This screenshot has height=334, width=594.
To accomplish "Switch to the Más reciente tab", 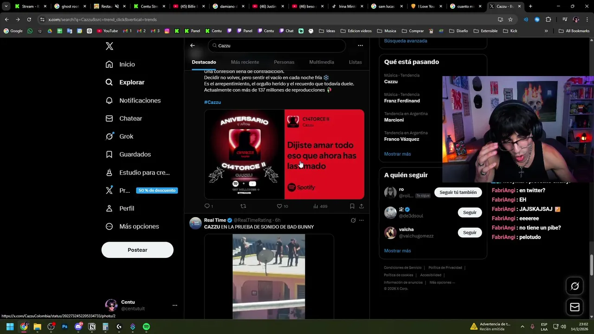I will pos(245,62).
